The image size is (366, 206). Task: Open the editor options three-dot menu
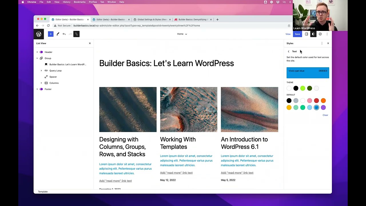[327, 34]
